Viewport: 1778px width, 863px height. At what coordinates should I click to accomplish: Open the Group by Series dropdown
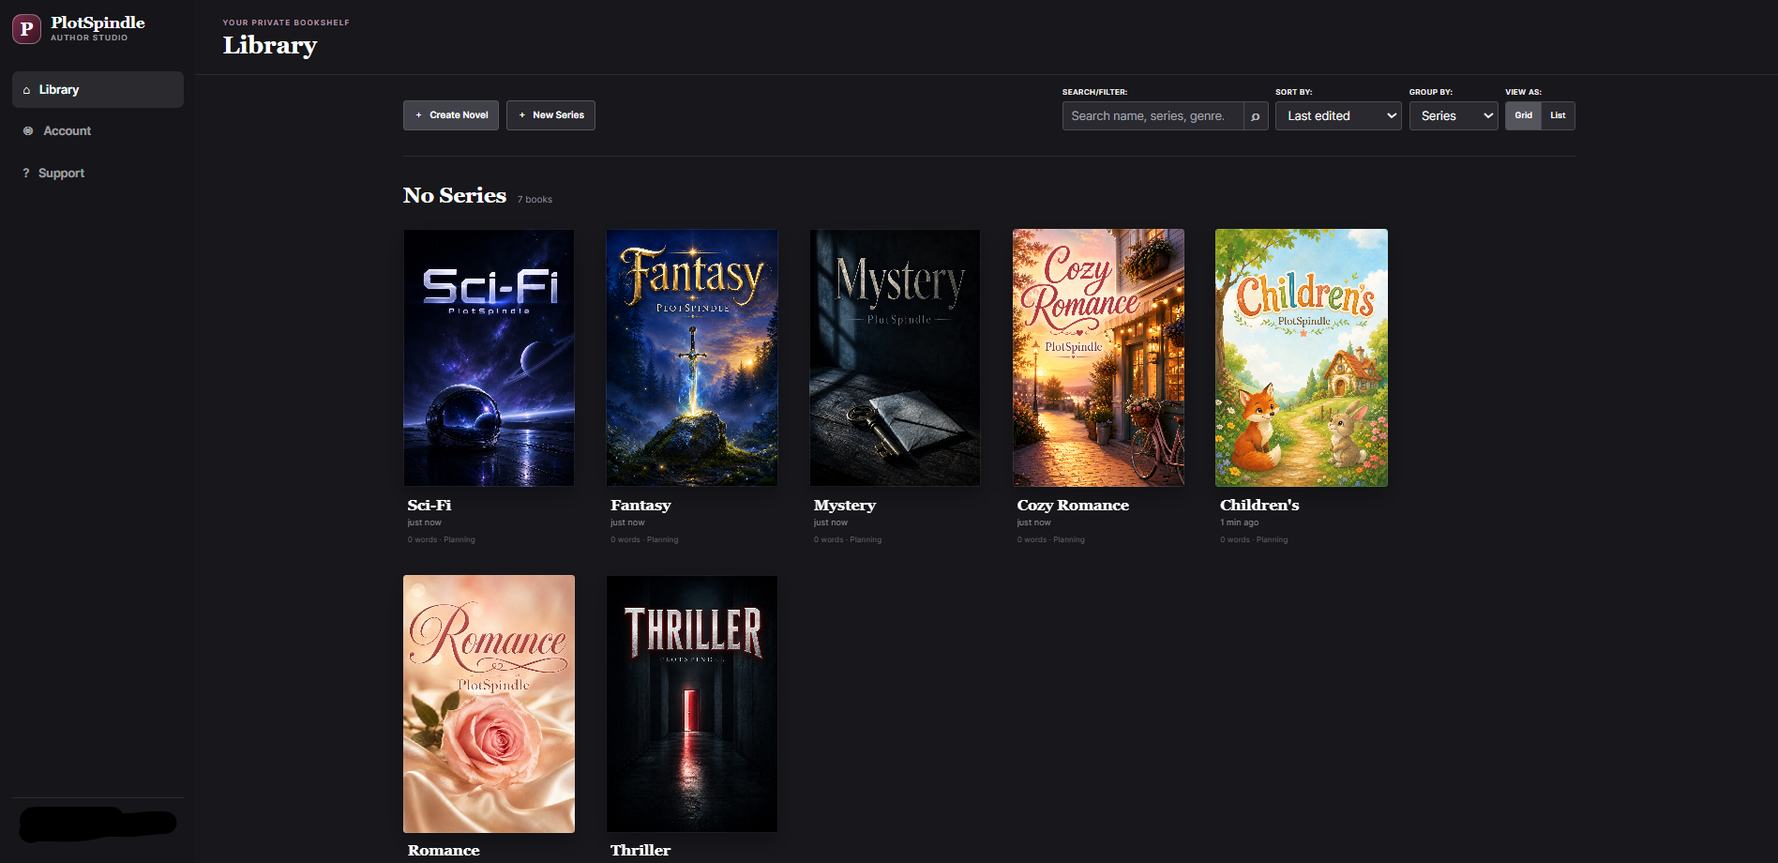tap(1454, 116)
